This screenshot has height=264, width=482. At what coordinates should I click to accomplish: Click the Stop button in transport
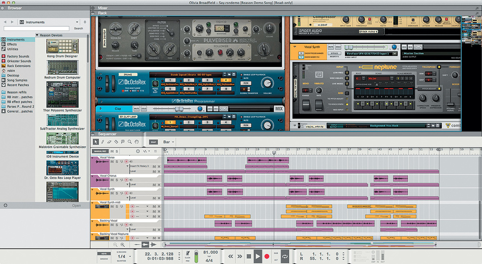tap(249, 256)
